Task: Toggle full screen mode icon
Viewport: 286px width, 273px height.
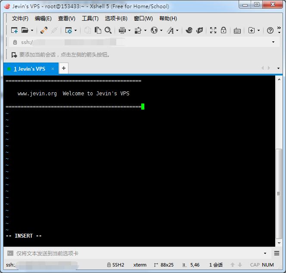Action: click(x=213, y=30)
